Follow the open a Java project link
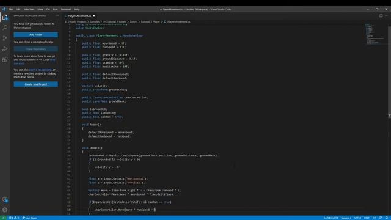The width and height of the screenshot is (391, 220). coord(40,70)
